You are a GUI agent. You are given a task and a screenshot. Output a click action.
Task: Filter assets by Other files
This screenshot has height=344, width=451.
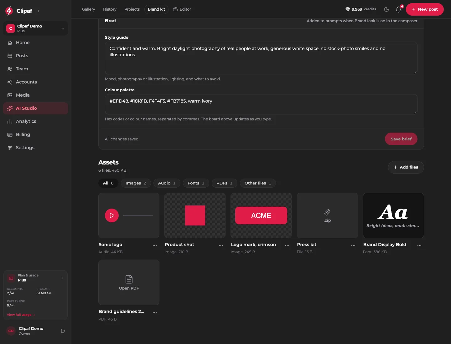tap(258, 183)
